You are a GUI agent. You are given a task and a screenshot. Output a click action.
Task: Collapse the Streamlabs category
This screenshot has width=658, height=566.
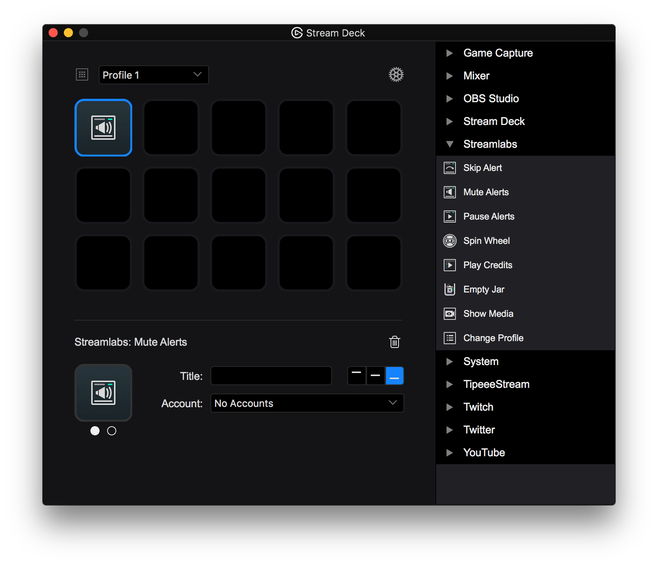pos(450,144)
